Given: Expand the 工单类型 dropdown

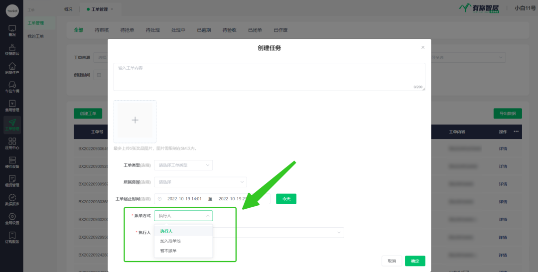Looking at the screenshot, I should pos(183,165).
